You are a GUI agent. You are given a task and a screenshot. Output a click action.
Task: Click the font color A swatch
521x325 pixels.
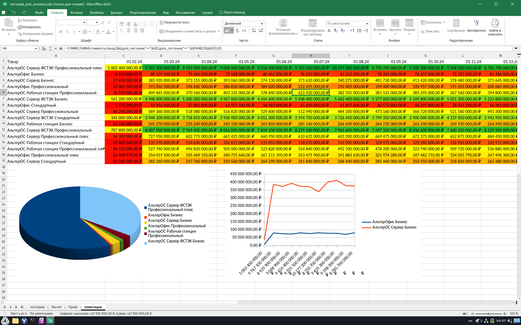click(108, 32)
